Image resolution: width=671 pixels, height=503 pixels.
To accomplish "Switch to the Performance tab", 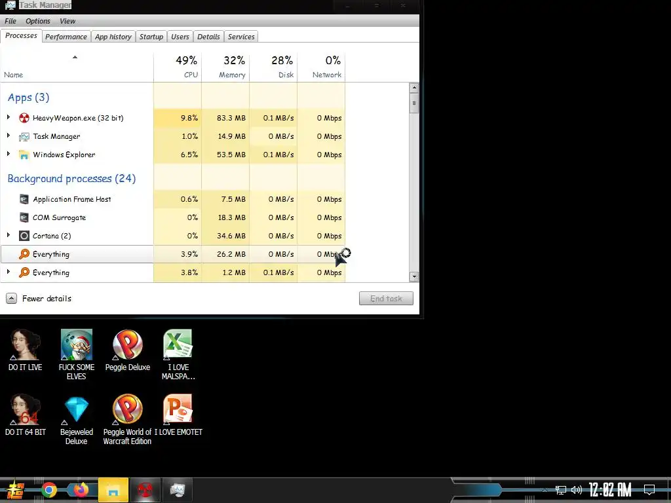I will [x=66, y=37].
